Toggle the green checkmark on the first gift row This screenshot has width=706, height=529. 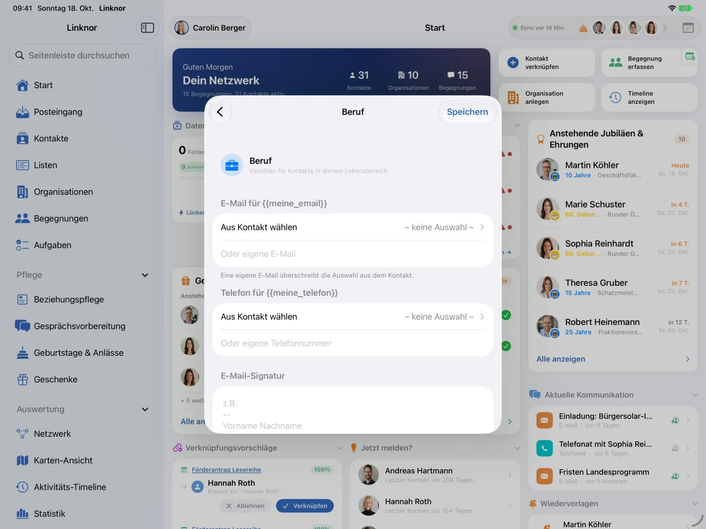(x=506, y=315)
